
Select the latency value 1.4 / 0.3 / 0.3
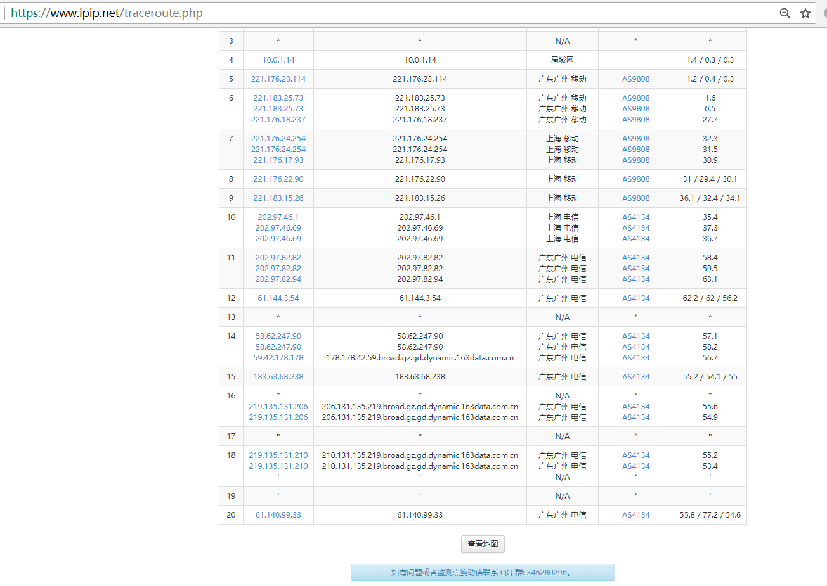[710, 60]
